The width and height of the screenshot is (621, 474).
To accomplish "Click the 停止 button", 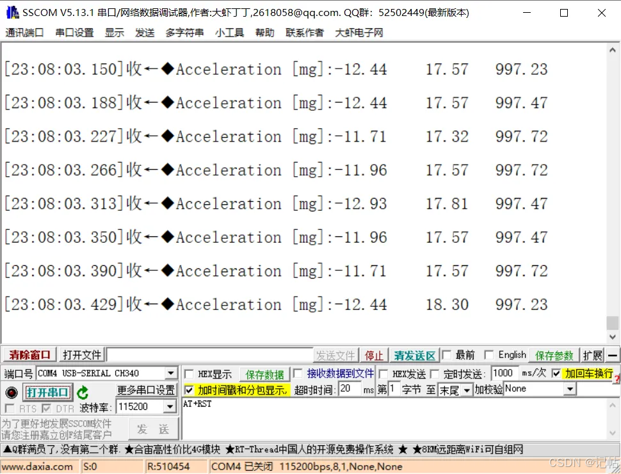I will click(x=374, y=355).
